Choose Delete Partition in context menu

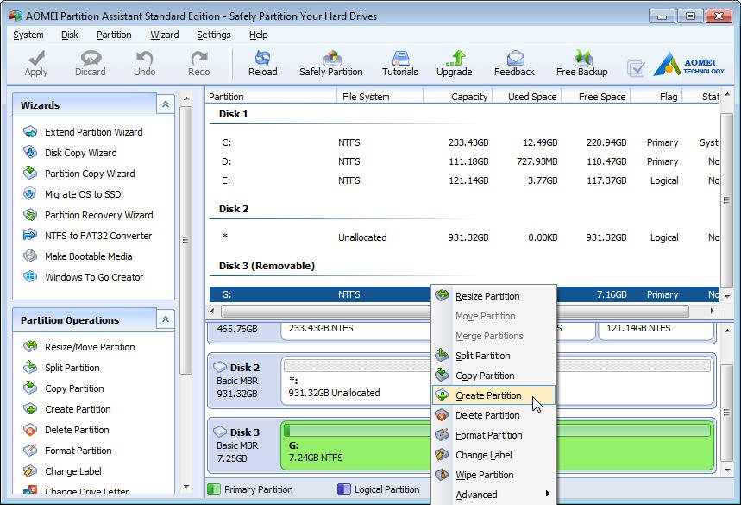[x=493, y=415]
